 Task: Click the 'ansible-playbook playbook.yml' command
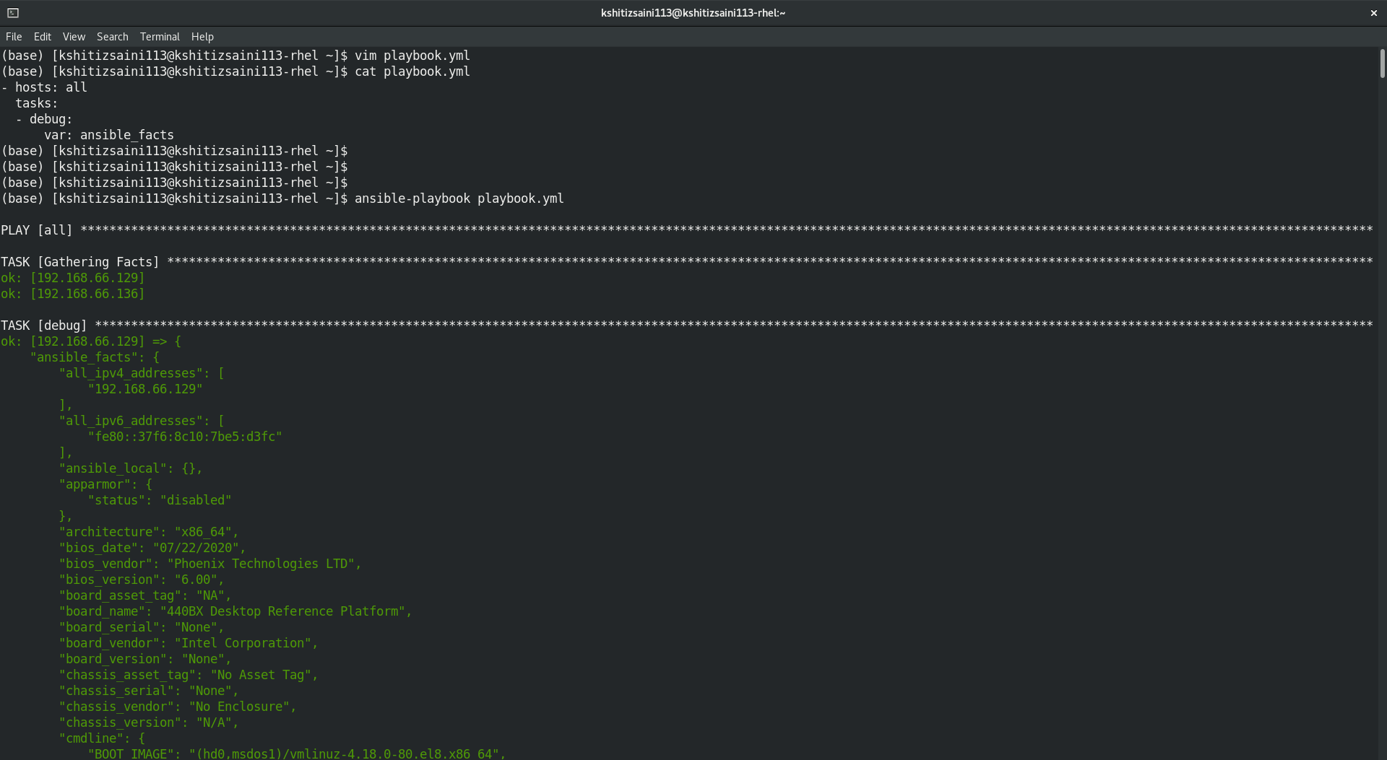click(459, 198)
